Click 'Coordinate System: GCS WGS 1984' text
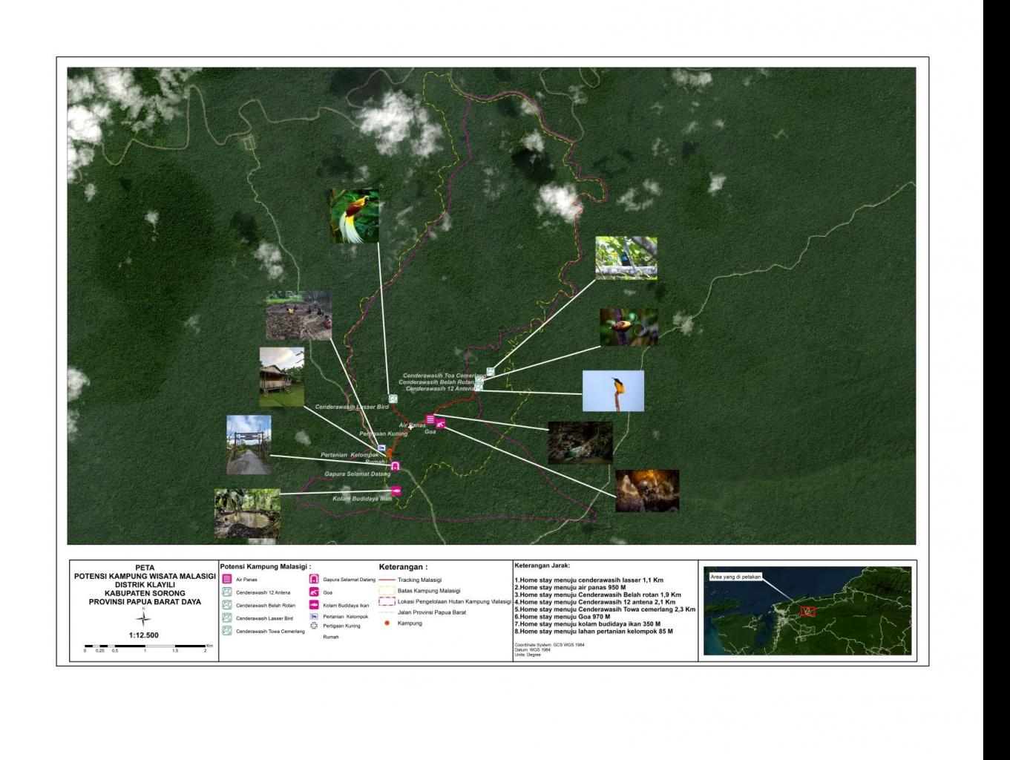This screenshot has width=1010, height=760. coord(550,645)
